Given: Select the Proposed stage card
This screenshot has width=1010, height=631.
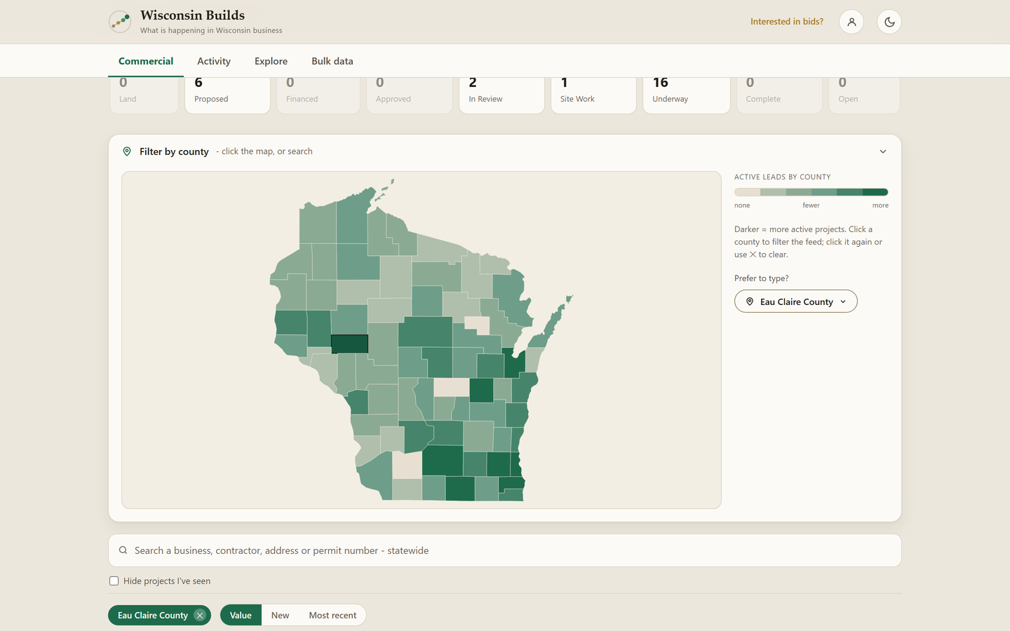Looking at the screenshot, I should 227,95.
